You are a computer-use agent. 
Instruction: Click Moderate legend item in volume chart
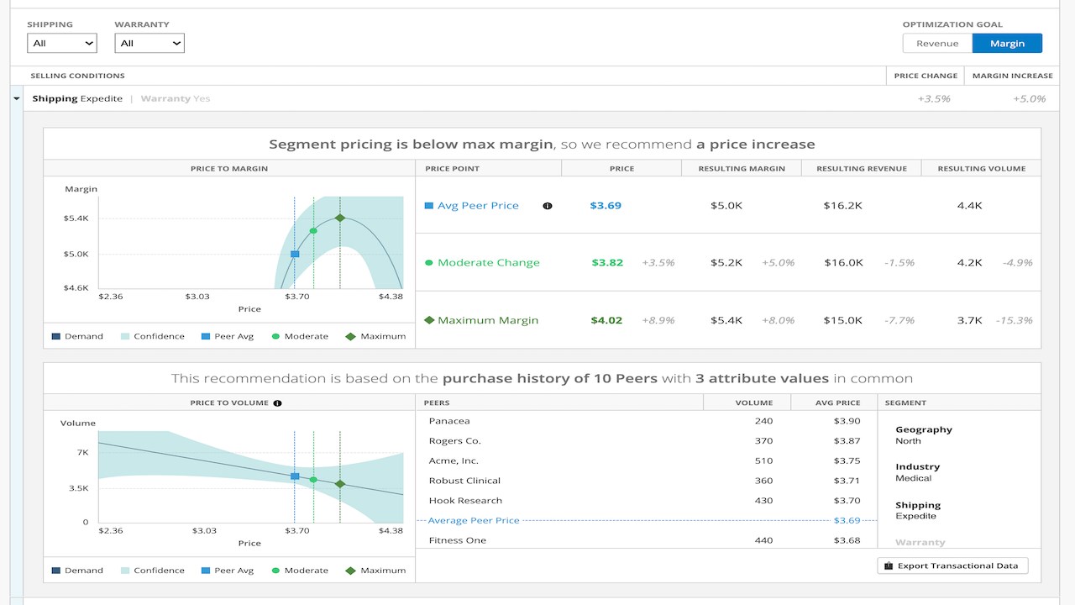300,571
